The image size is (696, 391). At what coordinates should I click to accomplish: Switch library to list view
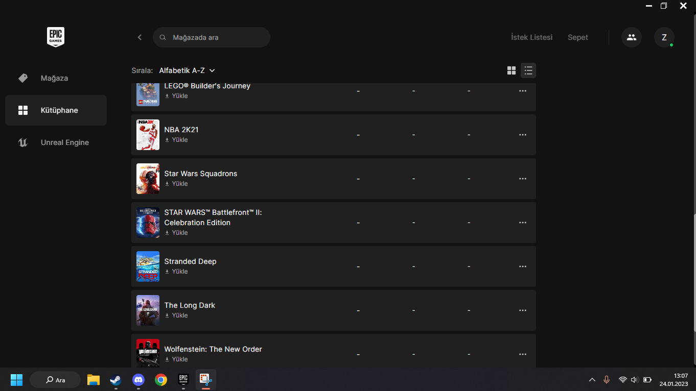(528, 70)
